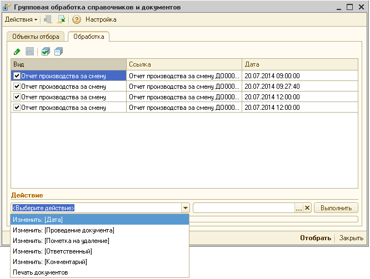This screenshot has height=279, width=370.
Task: Toggle checkbox in the last table row
Action: 17,107
